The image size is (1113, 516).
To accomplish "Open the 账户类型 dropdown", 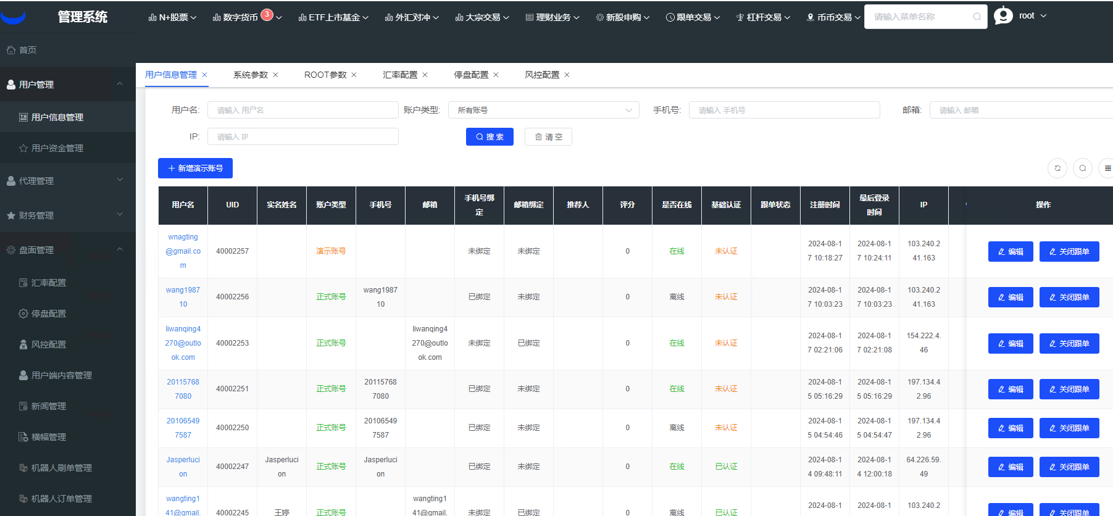I will [x=543, y=110].
